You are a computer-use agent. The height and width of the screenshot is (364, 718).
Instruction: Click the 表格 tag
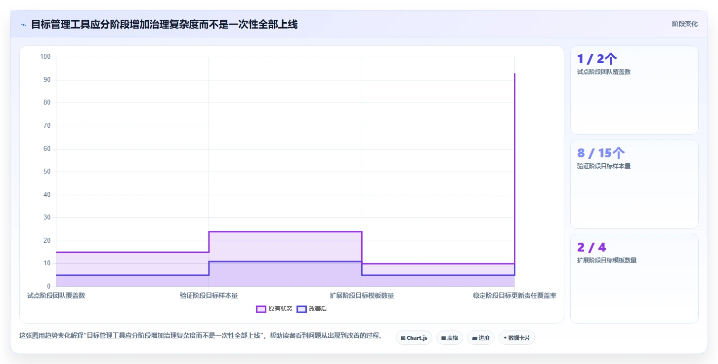[450, 338]
